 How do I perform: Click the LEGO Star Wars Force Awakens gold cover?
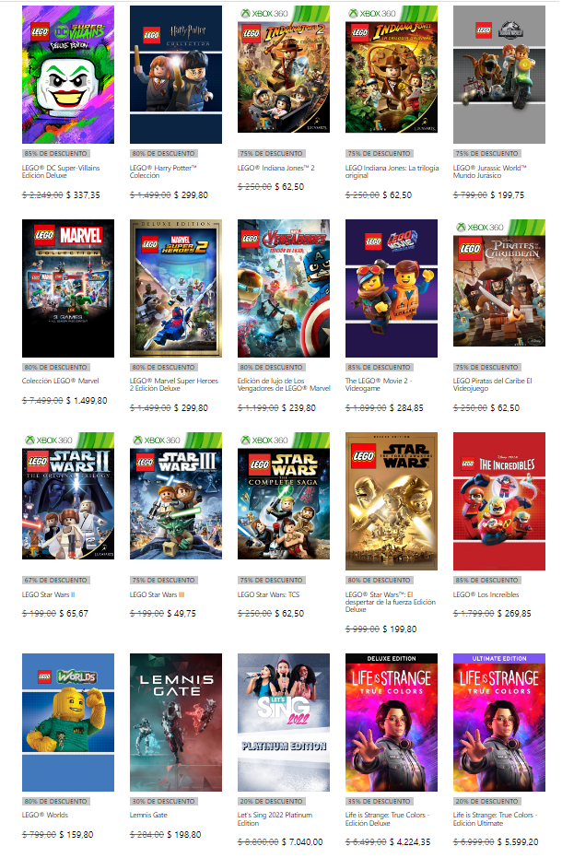tap(392, 501)
